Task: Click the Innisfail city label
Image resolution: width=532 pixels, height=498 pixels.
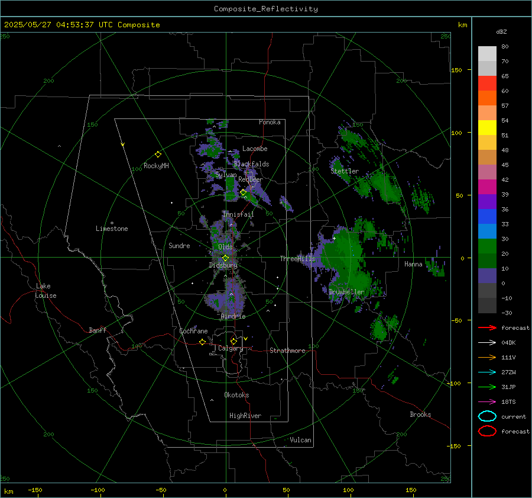Action: 238,214
